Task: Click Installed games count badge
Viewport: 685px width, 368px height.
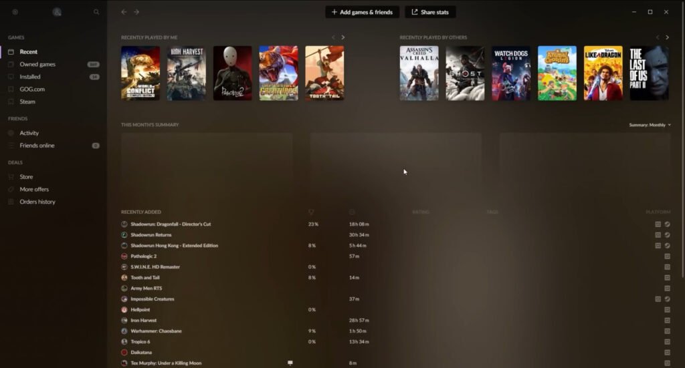Action: (x=94, y=77)
